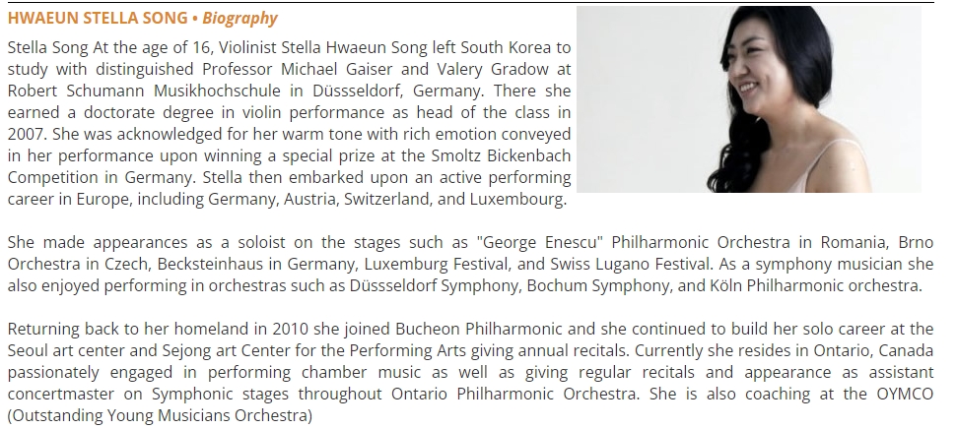Screen dimensions: 957x429
Task: Click the text (Outstanding Young Musicians Orchestra)
Action: pyautogui.click(x=160, y=416)
